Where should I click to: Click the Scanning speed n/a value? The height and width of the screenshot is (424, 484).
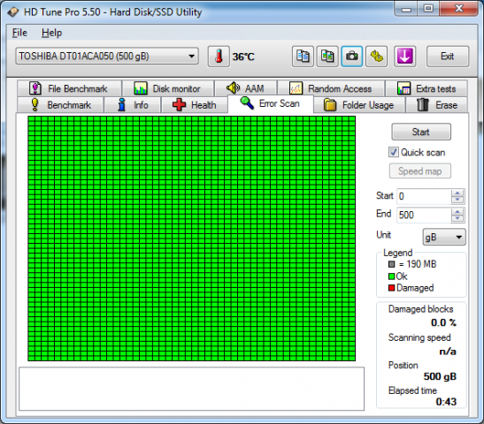pos(448,352)
